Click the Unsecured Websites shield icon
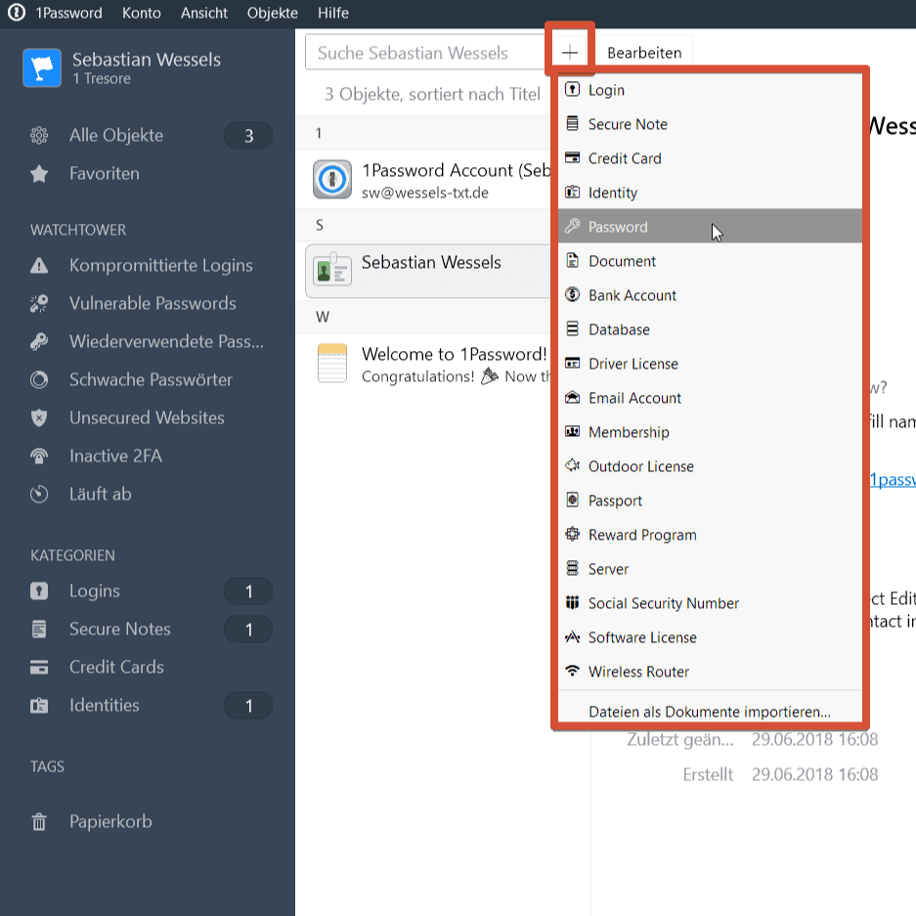 click(39, 418)
